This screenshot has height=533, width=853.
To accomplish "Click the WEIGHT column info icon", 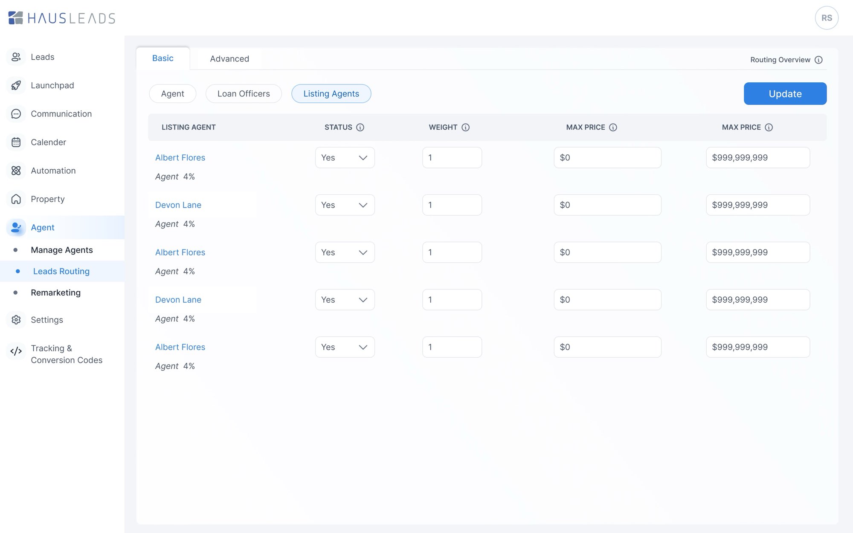I will 465,127.
